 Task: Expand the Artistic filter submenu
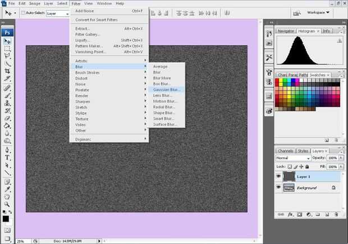[109, 61]
